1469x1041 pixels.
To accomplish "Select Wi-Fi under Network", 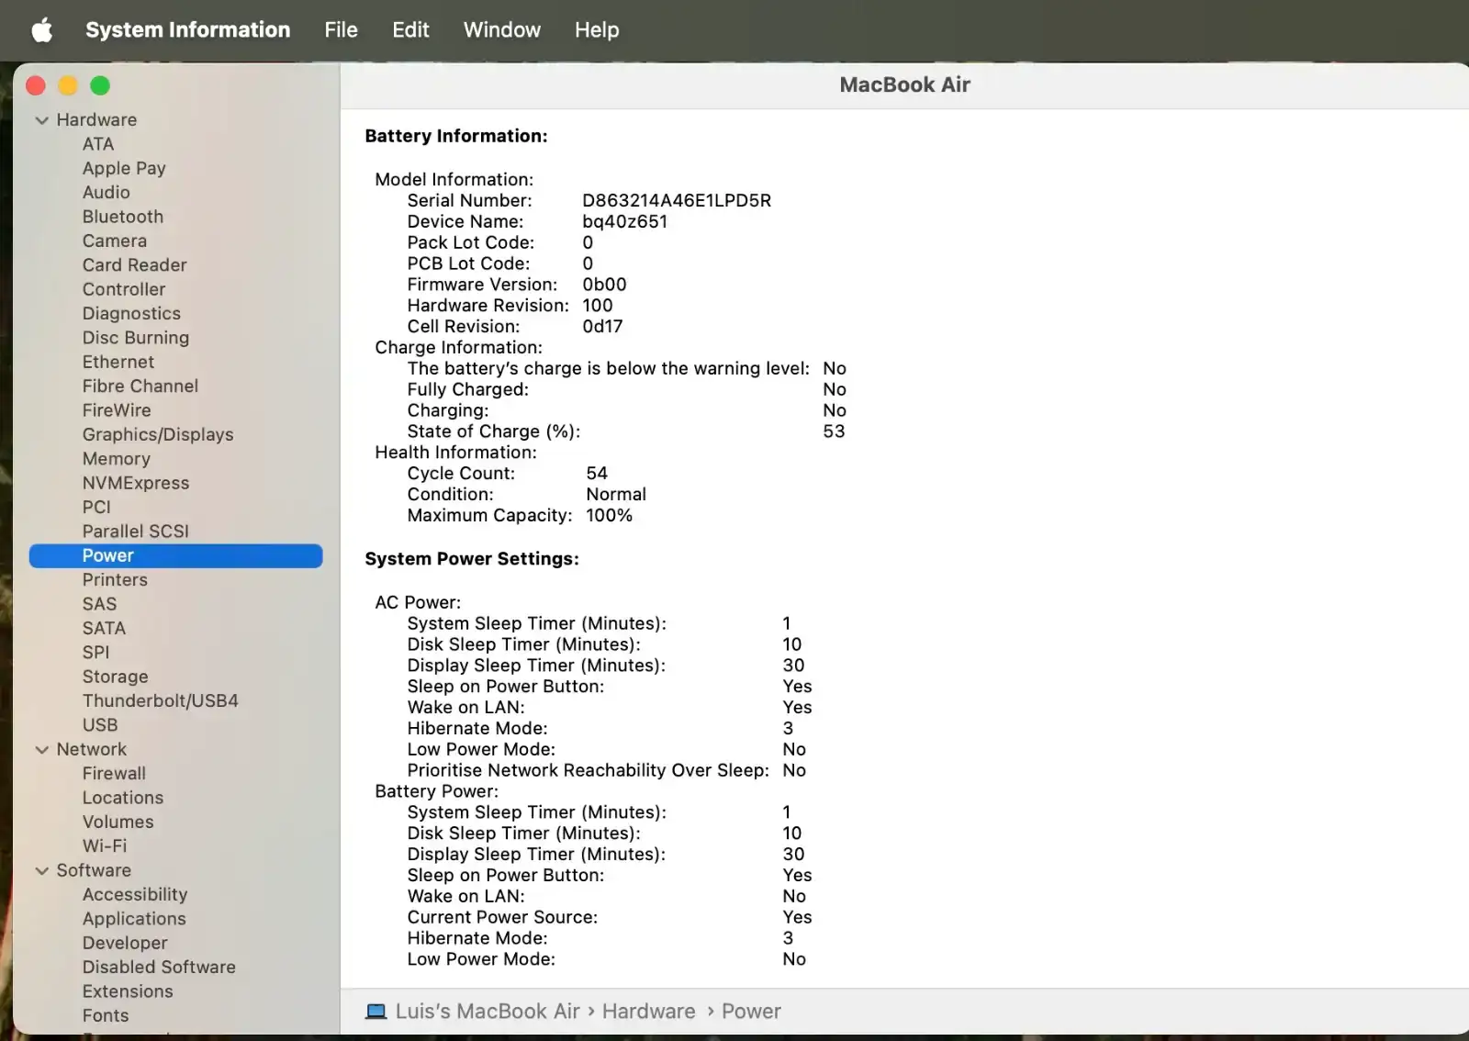I will pyautogui.click(x=105, y=846).
